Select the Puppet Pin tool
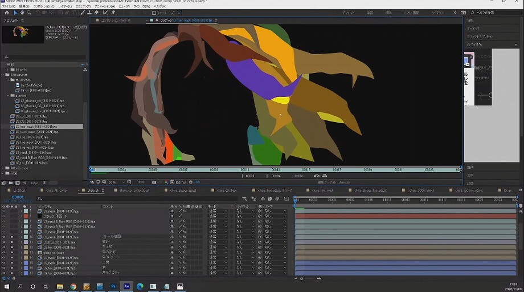 113,13
